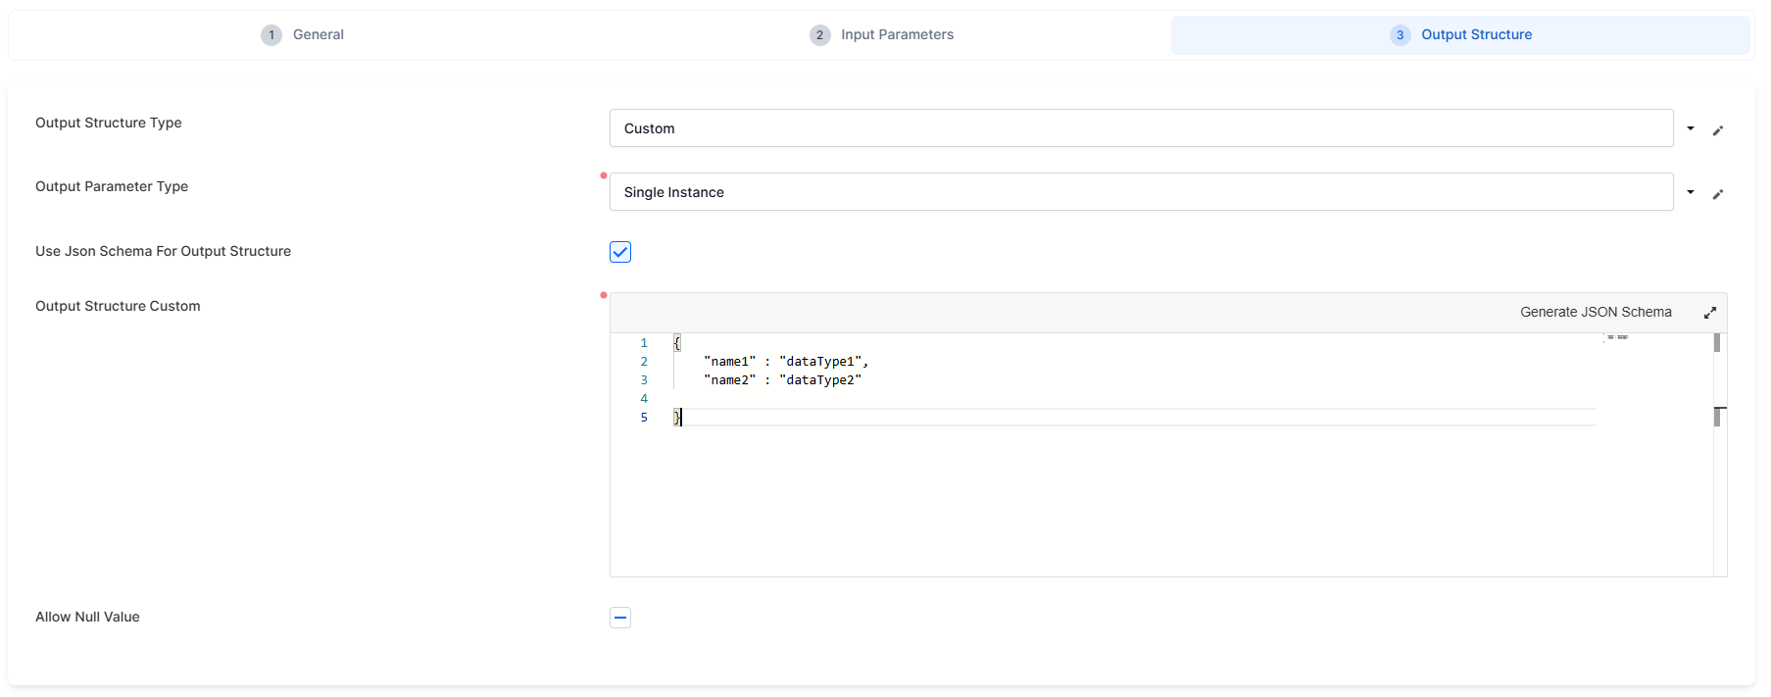The image size is (1771, 697).
Task: Go to the Input Parameters tab
Action: point(896,35)
